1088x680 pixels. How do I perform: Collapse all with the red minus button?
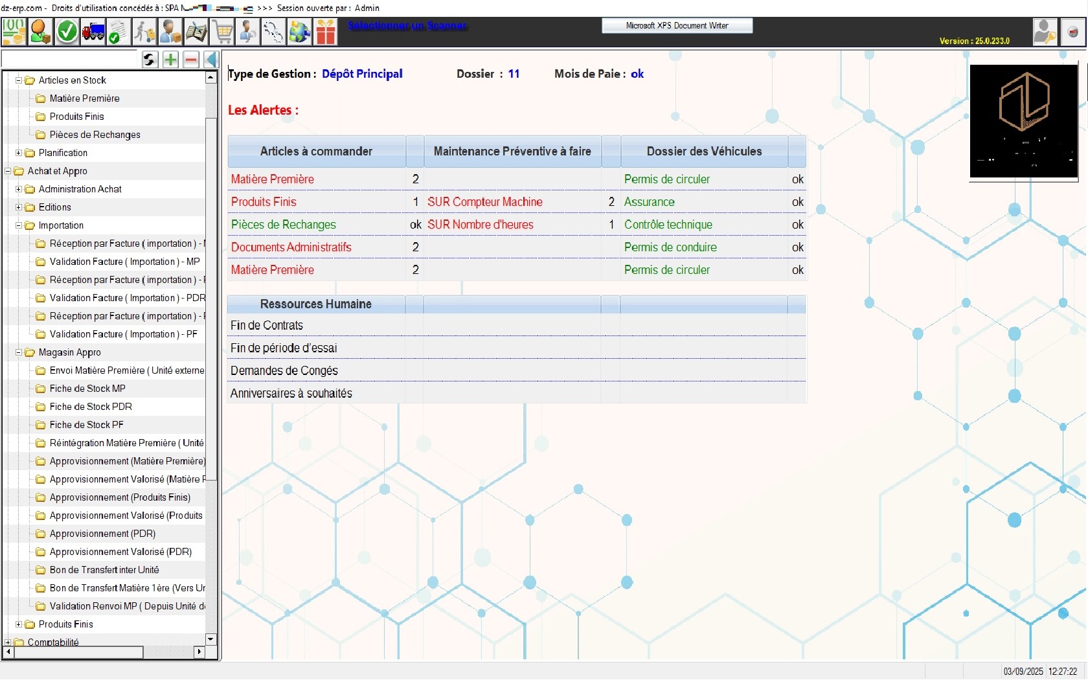(x=191, y=60)
